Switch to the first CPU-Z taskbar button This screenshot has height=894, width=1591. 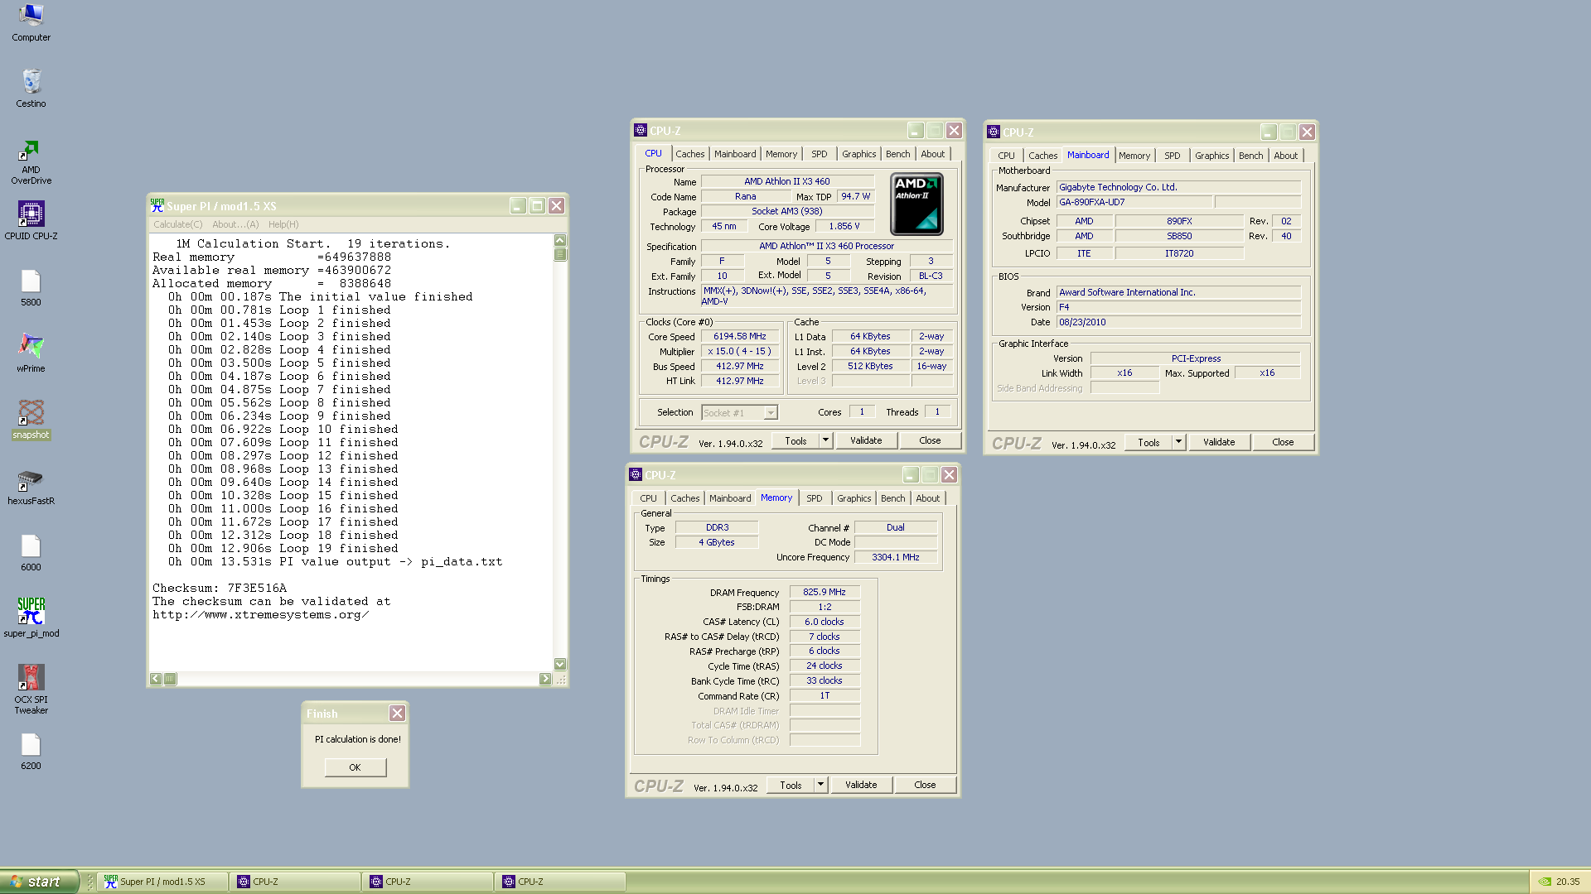coord(296,882)
